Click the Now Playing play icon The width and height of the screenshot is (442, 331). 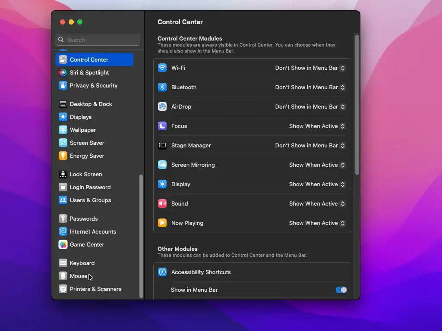[x=162, y=223]
